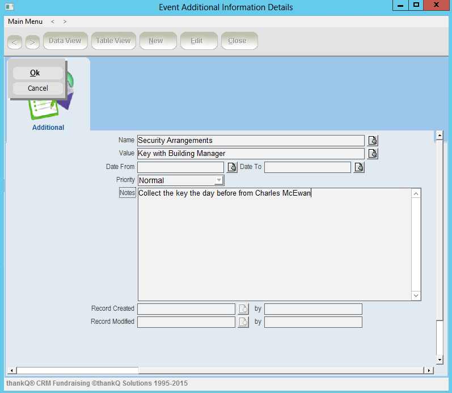Click the horizontal scrollbar right arrow
The height and width of the screenshot is (393, 452).
point(429,370)
